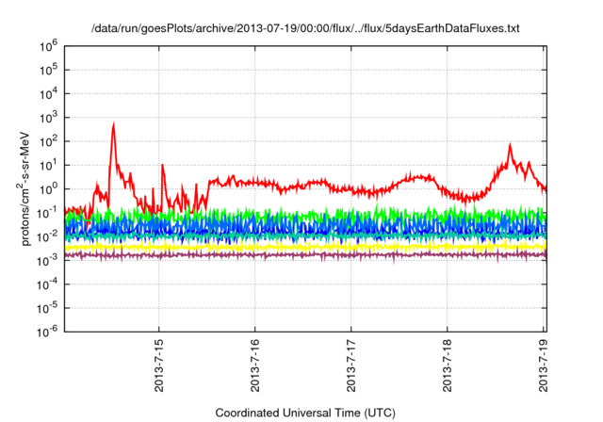The image size is (603, 422).
Task: Select the 10^-4 label on the y-axis
Action: pyautogui.click(x=48, y=284)
